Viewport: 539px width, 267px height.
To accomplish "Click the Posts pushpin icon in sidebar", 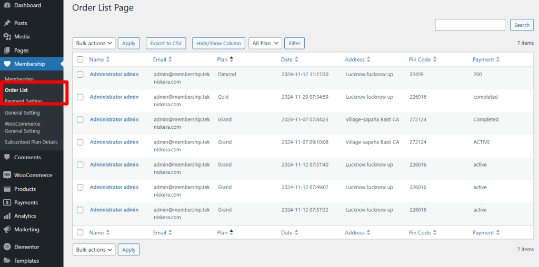I will click(x=7, y=23).
